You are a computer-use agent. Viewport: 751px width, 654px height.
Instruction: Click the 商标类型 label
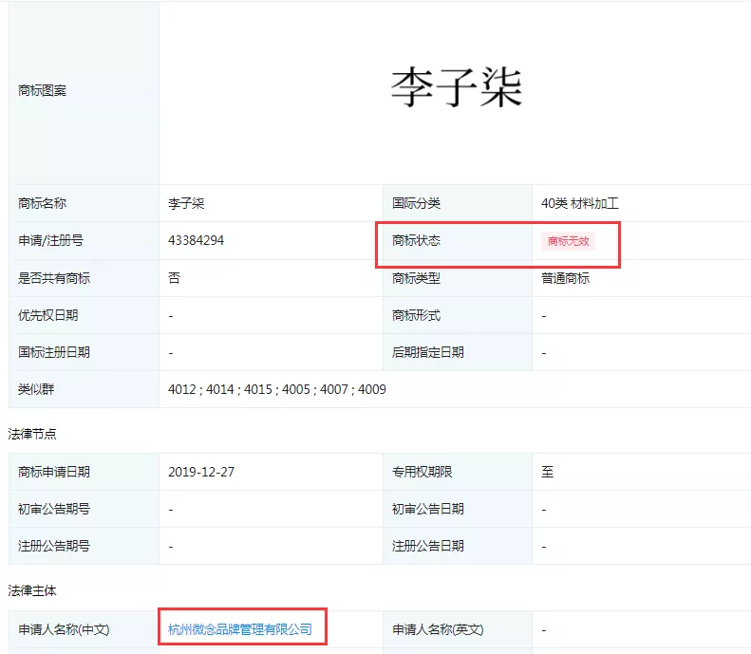point(416,278)
